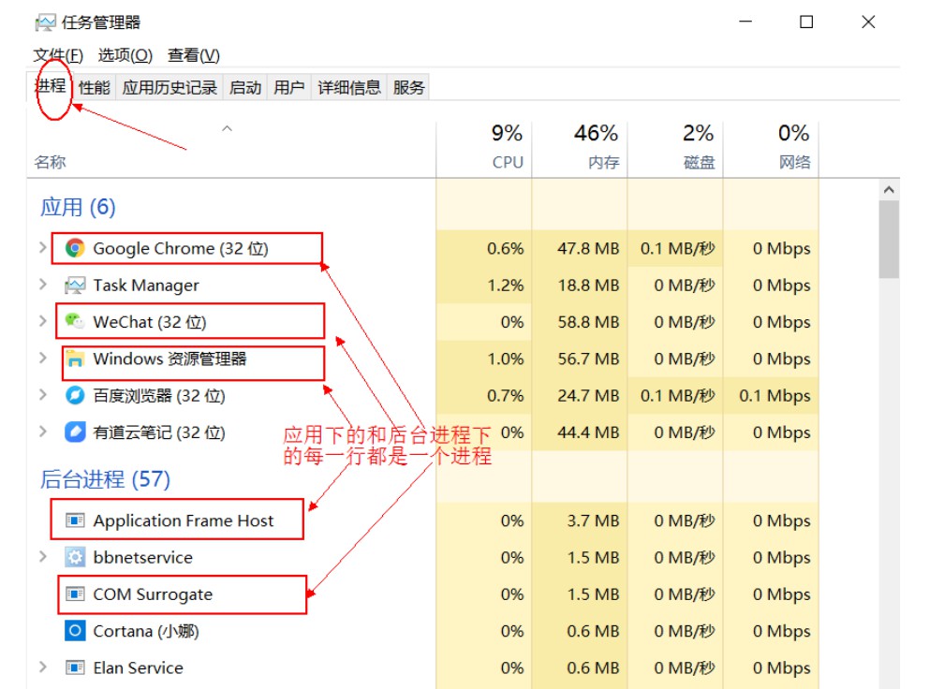
Task: Switch to the 性能 tab
Action: coord(95,88)
